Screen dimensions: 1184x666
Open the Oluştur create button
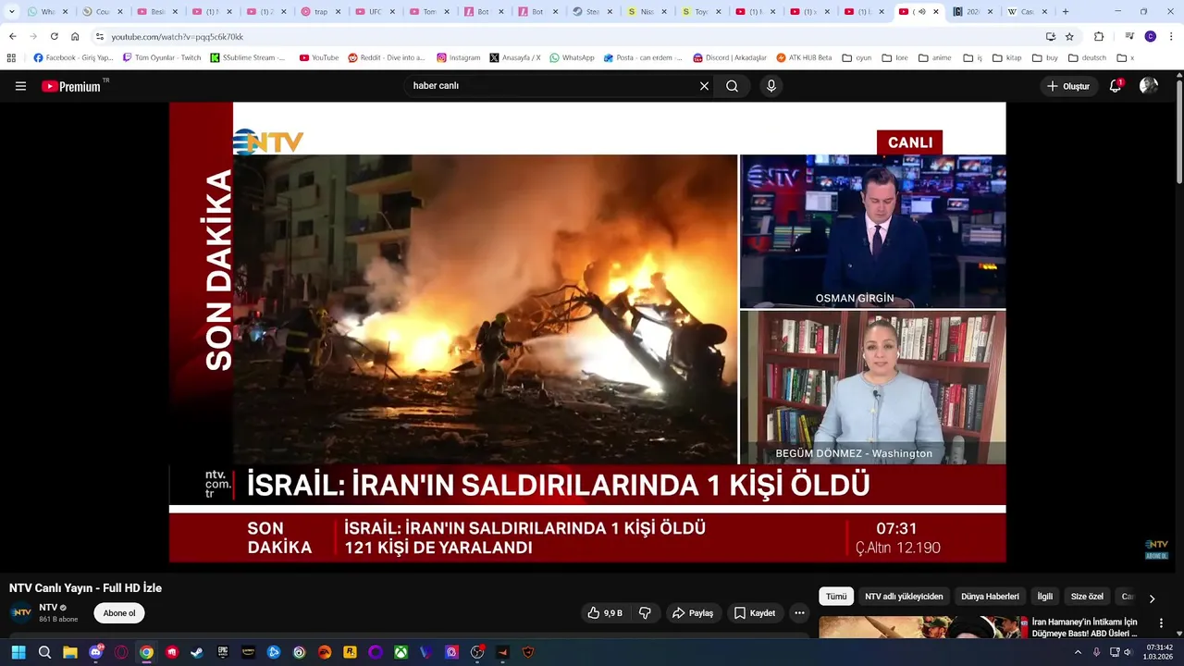(x=1068, y=86)
